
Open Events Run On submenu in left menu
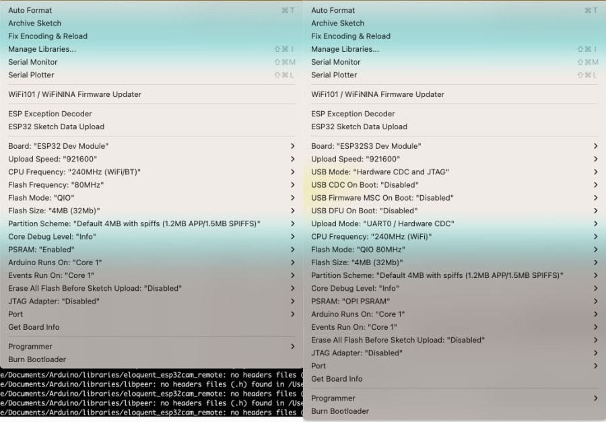151,275
